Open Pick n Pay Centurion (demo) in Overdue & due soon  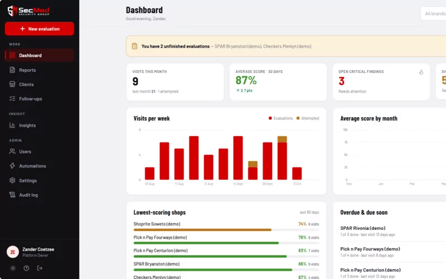(x=370, y=270)
